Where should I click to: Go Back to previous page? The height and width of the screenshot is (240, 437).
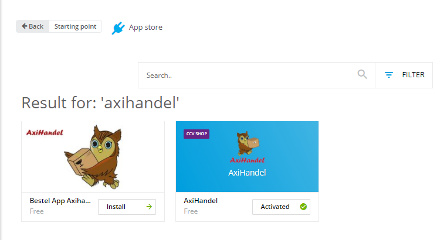point(33,26)
